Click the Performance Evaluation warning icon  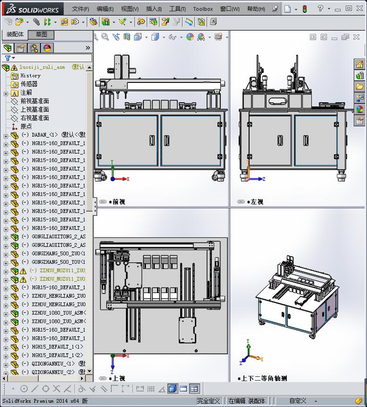[x=201, y=22]
